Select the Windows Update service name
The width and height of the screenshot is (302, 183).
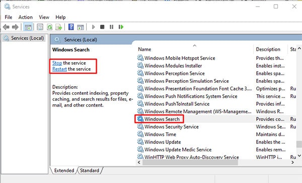pyautogui.click(x=163, y=142)
